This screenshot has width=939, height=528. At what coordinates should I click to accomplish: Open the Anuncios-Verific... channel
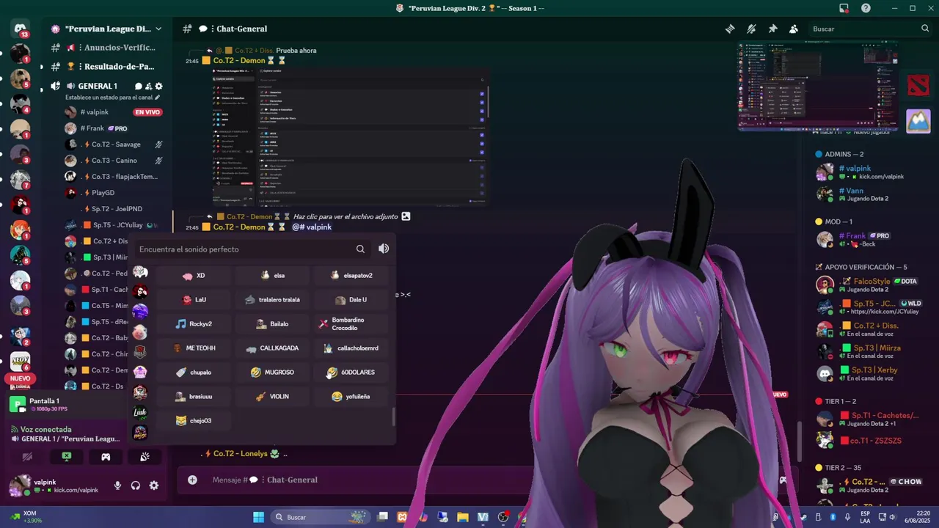pos(106,48)
